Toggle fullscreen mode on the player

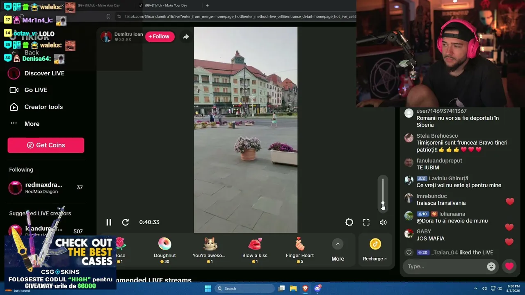coord(366,222)
